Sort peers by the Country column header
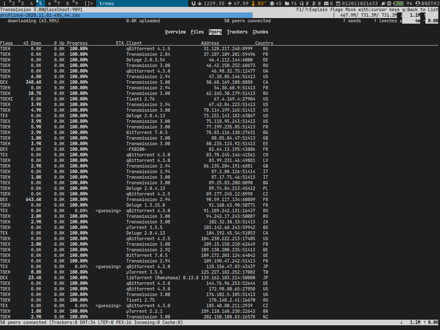Screen dimensions: 440x330 [264, 43]
